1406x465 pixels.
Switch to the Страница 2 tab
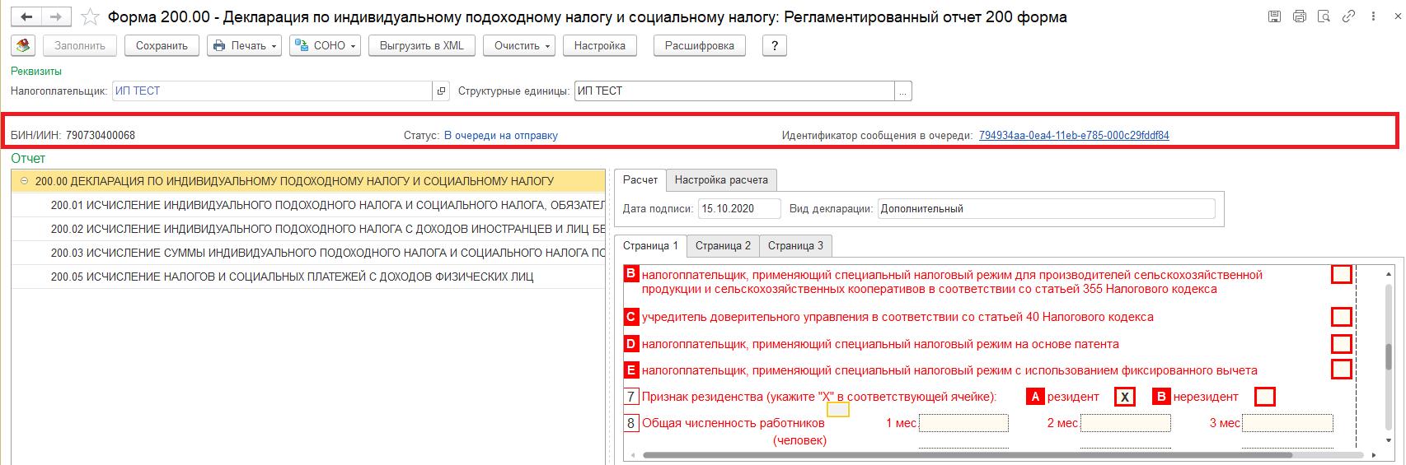[723, 245]
